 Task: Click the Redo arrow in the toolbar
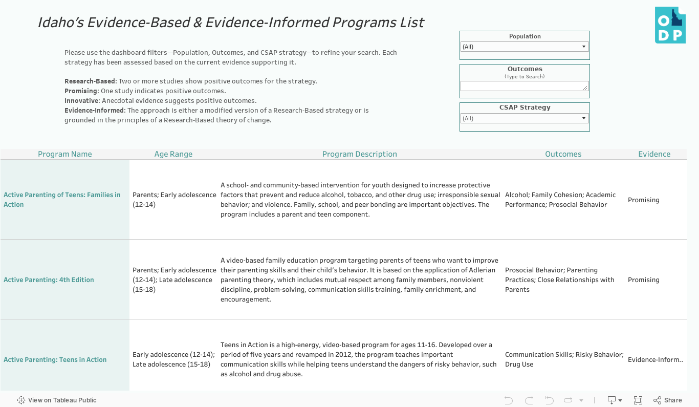[x=529, y=400]
